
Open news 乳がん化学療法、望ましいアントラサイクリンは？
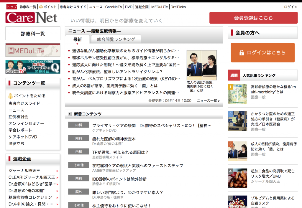117,72
